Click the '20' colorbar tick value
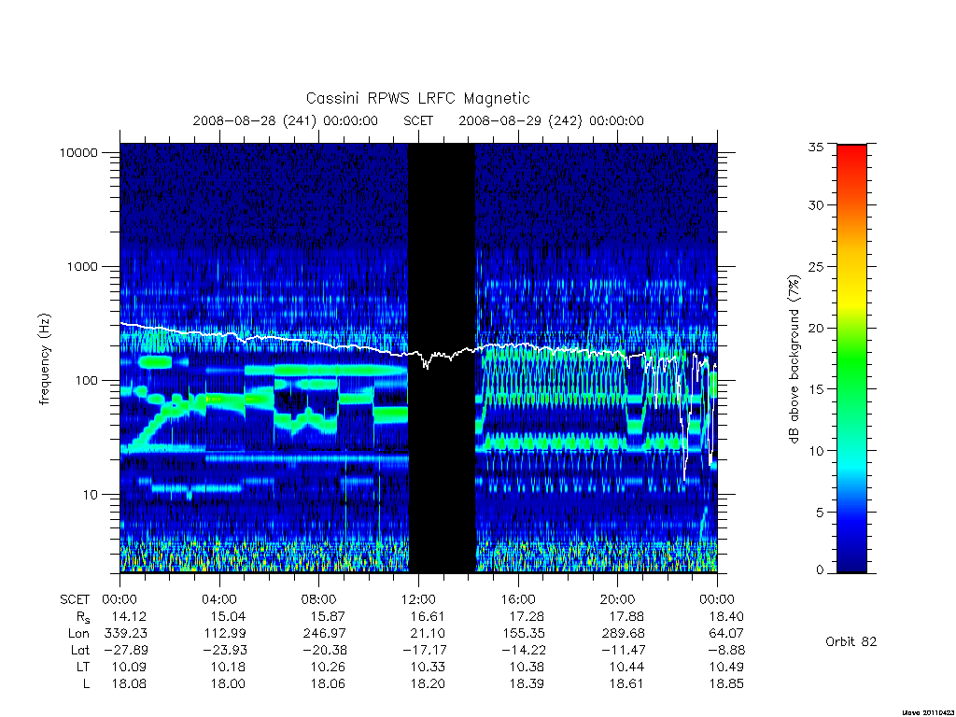Screen dimensions: 956x717 point(815,328)
